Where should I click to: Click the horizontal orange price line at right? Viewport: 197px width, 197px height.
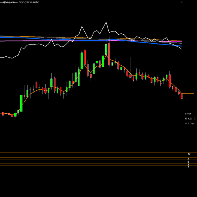(188, 93)
